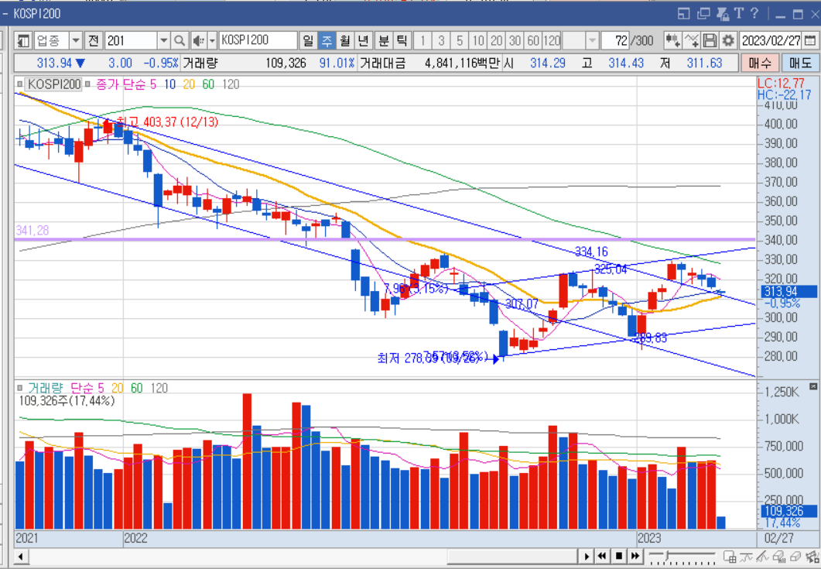Screen dimensions: 821x569
Task: Click the window layout icon in title bar
Action: [x=684, y=14]
